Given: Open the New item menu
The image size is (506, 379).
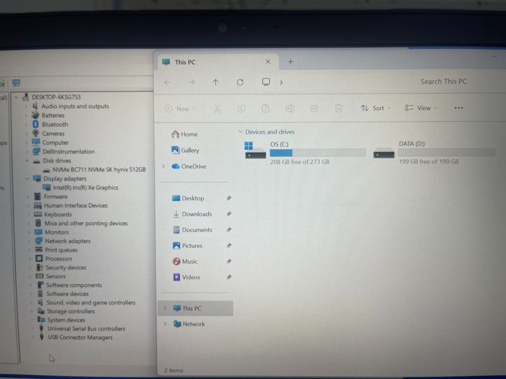Looking at the screenshot, I should [x=179, y=109].
